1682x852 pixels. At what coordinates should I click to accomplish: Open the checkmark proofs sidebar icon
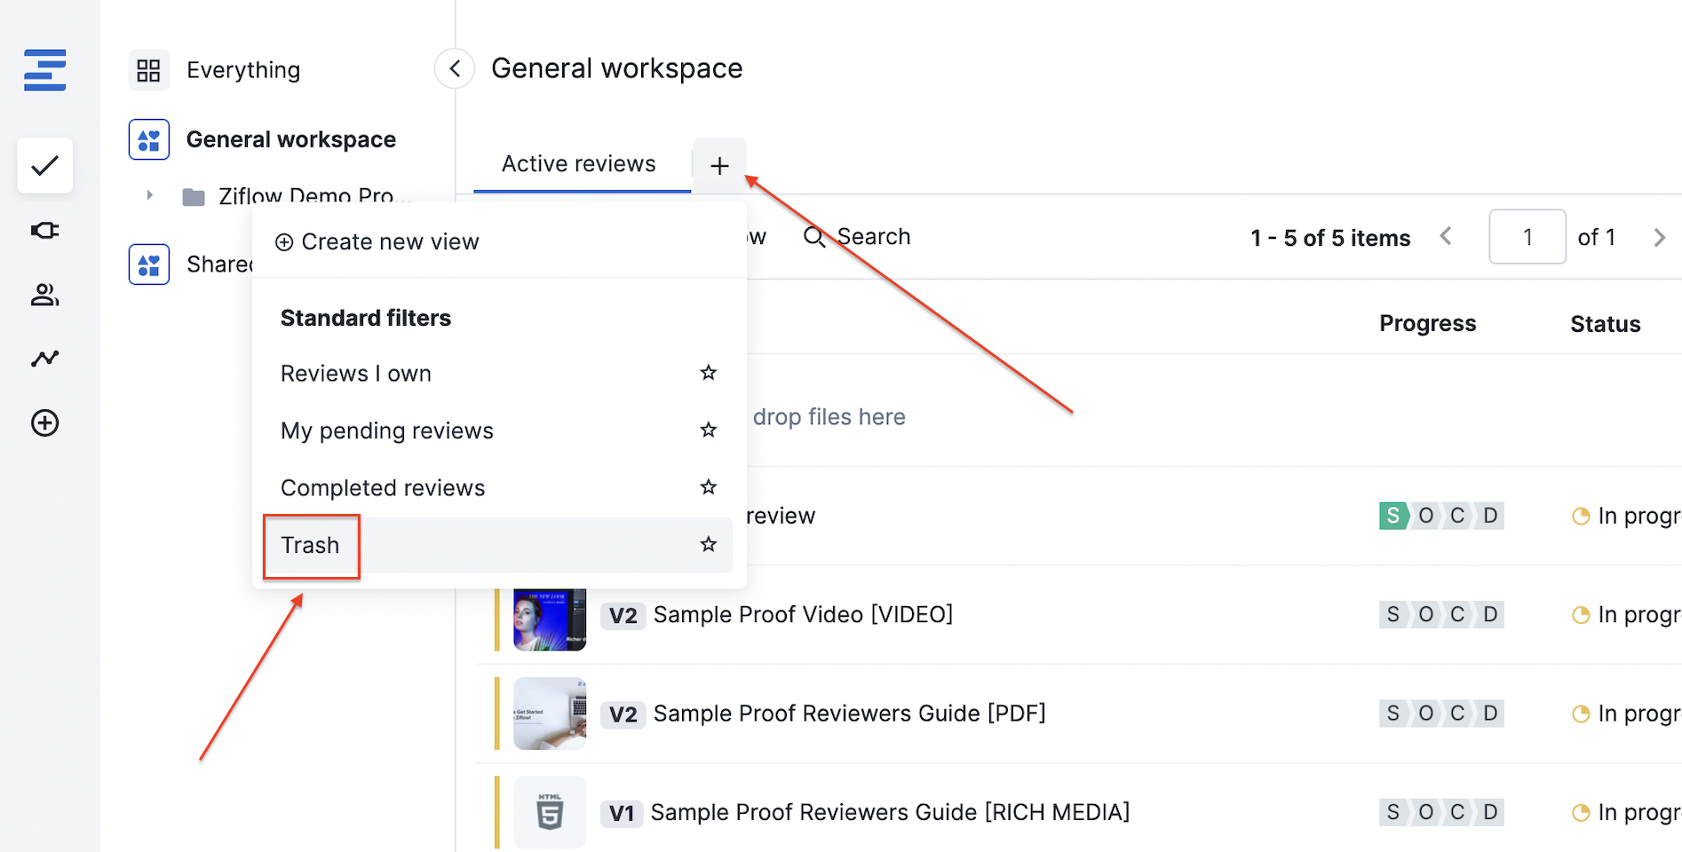pos(45,166)
